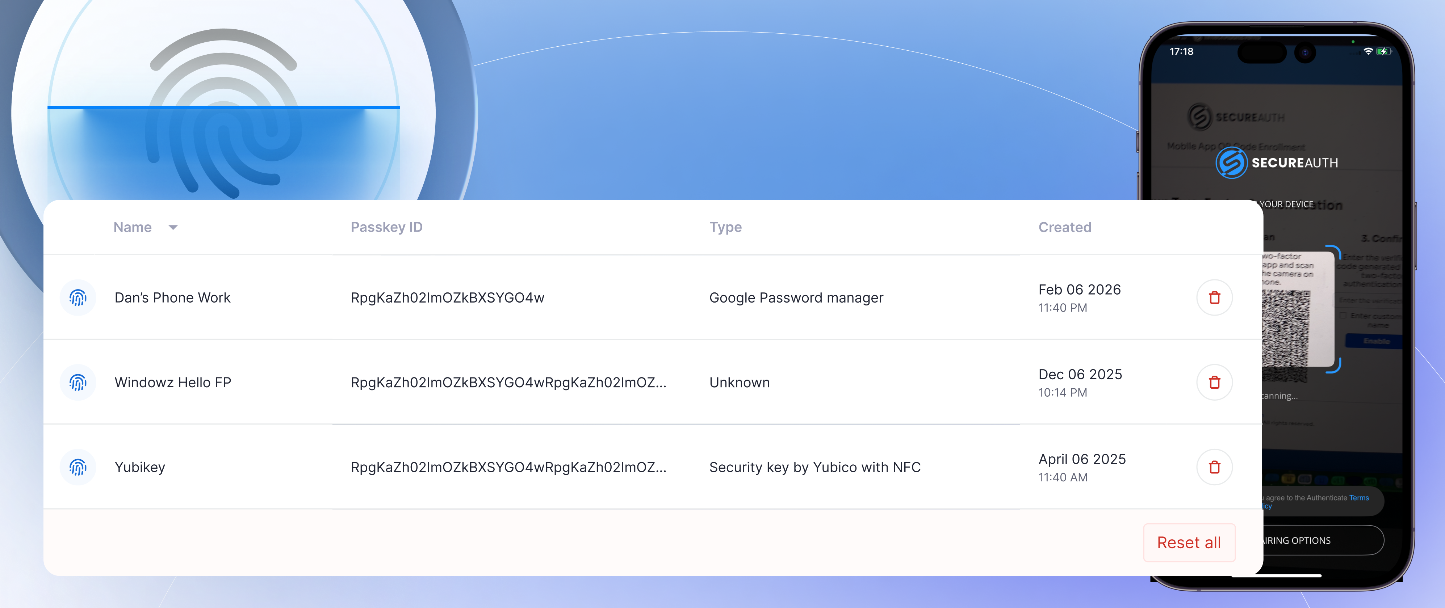The image size is (1445, 608).
Task: Click the fingerprint icon next to Yubikey
Action: tap(78, 467)
